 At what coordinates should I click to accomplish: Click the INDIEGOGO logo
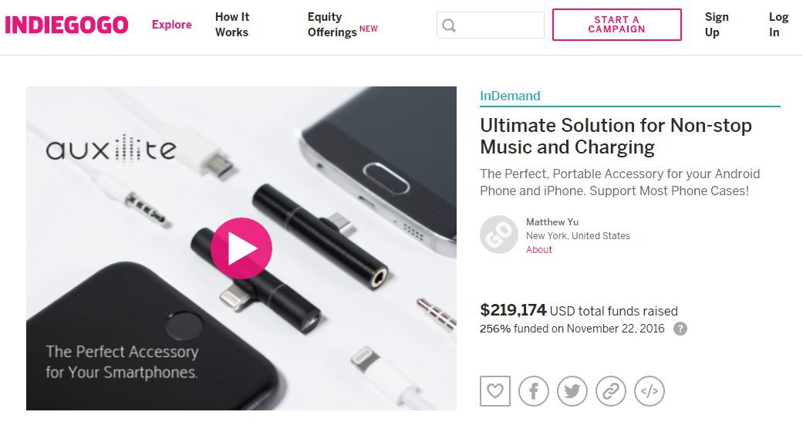pos(66,25)
